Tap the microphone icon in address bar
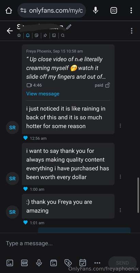Viewport: 140px width, 273px height. point(95,11)
